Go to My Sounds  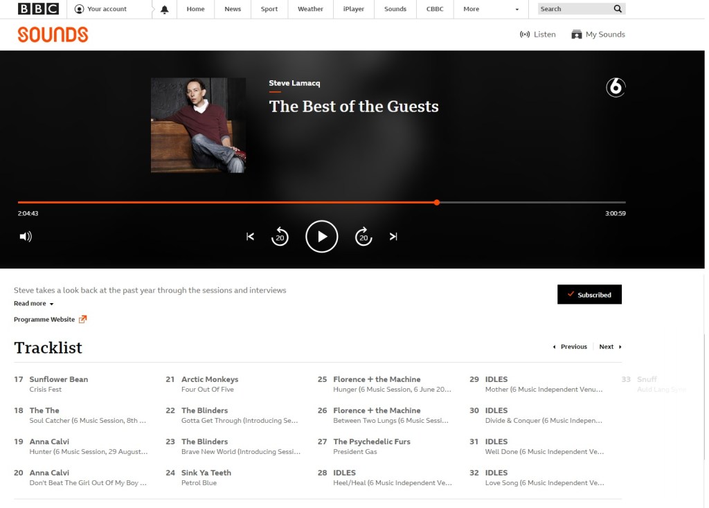(598, 34)
